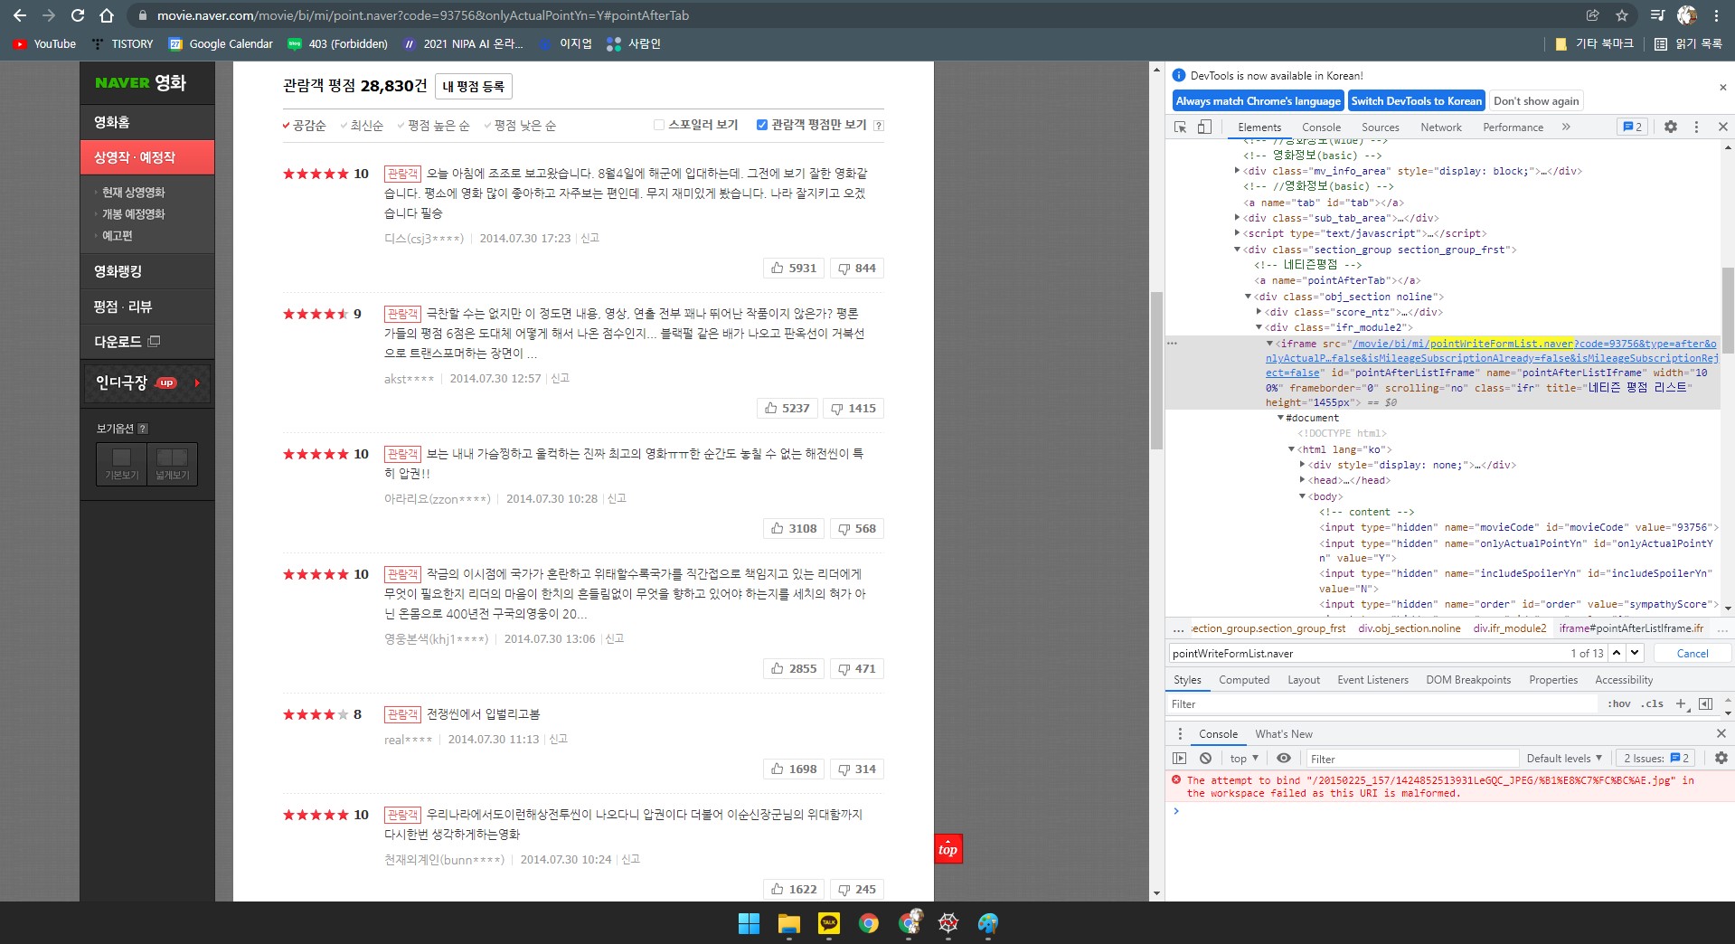1735x944 pixels.
Task: Expand sub_tab_area div node
Action: coord(1237,217)
